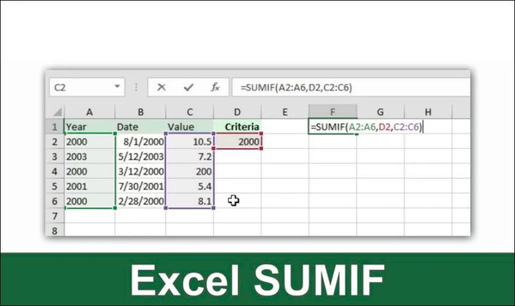Click value cell 7.2
Viewport: 515px width, 306px height.
tap(189, 157)
